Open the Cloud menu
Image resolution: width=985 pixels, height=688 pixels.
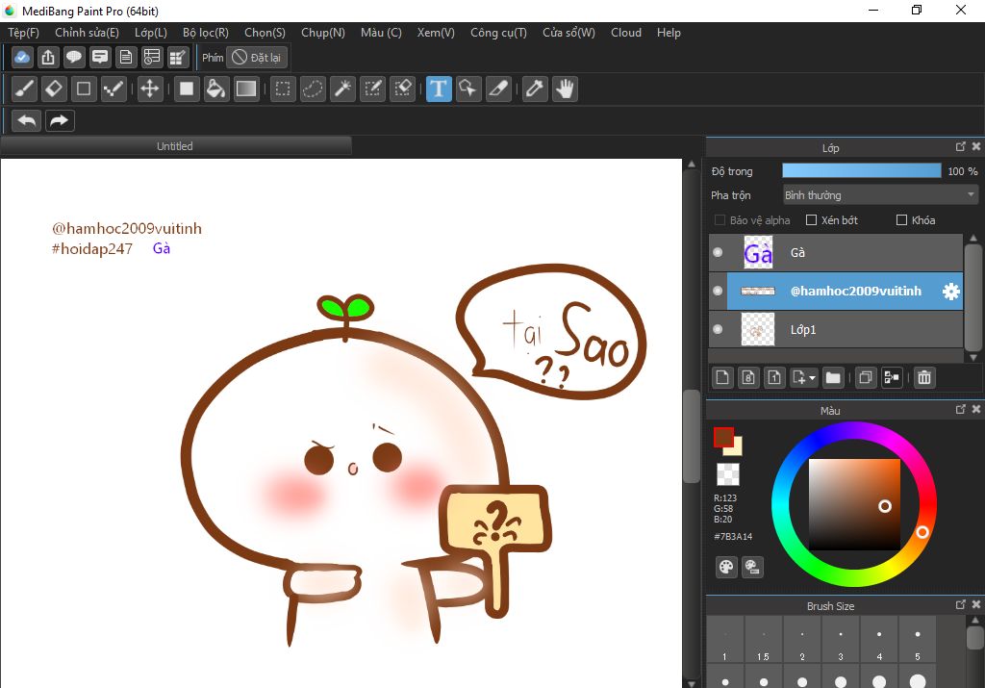[626, 33]
